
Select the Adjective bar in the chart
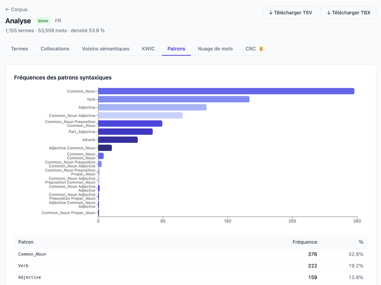[x=152, y=107]
